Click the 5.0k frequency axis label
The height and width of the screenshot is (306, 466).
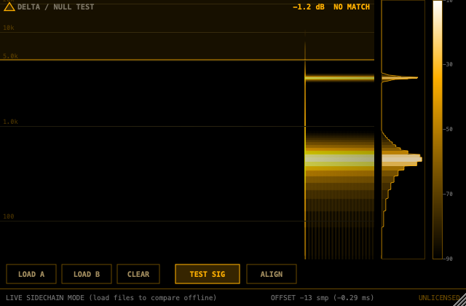pyautogui.click(x=10, y=56)
